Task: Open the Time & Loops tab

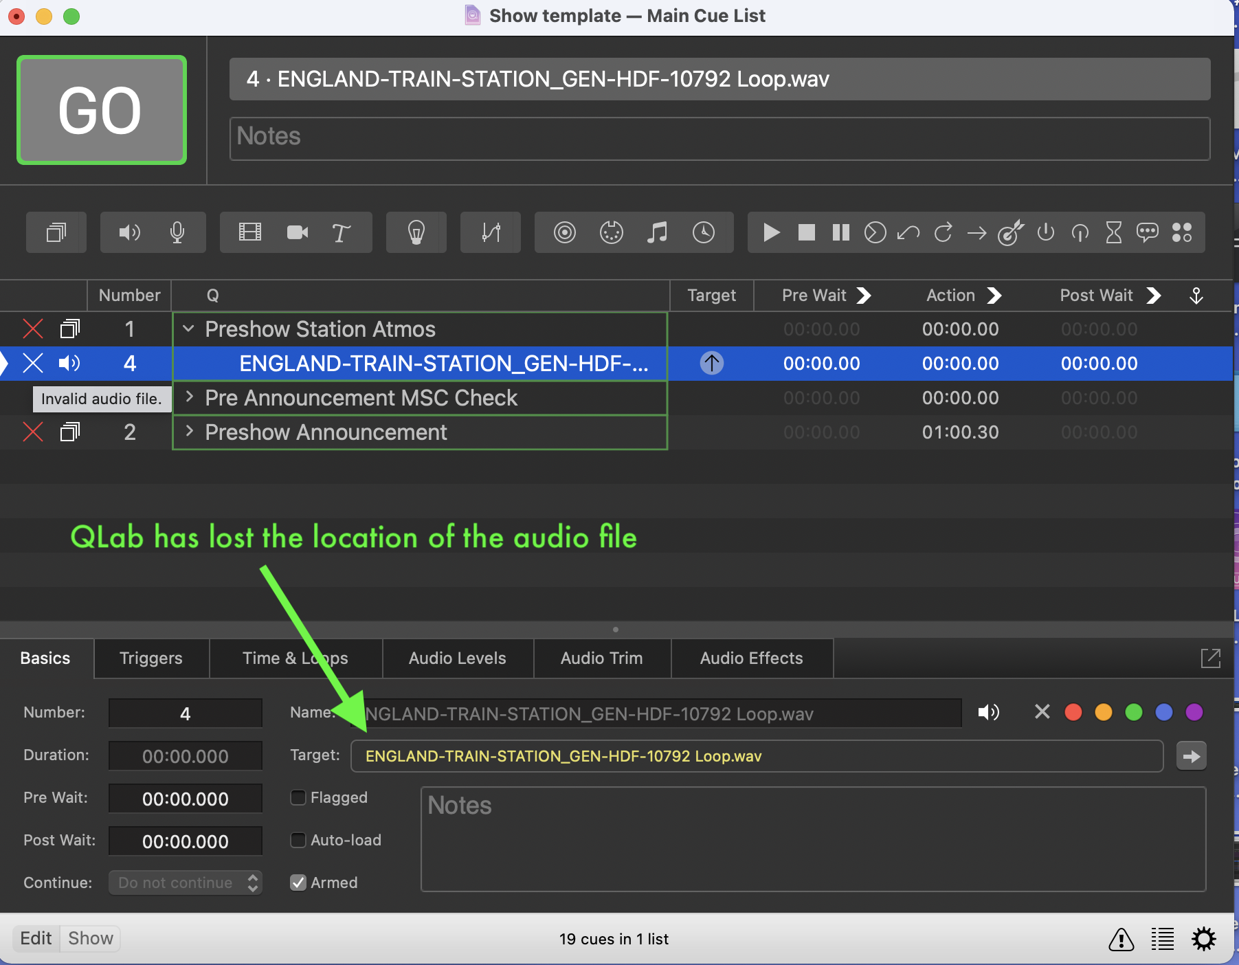Action: (x=295, y=658)
